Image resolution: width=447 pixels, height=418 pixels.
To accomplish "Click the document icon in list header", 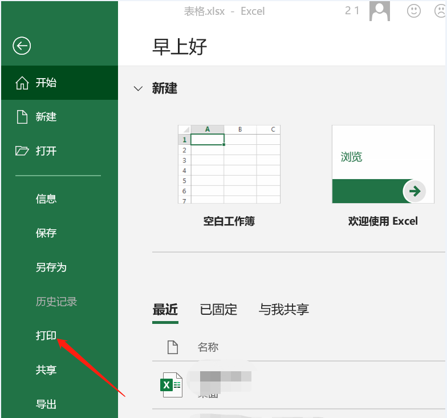I will [x=172, y=347].
